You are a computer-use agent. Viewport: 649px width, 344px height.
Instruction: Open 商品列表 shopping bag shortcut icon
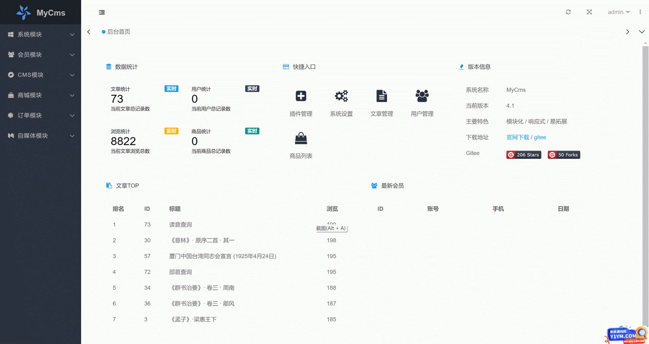pyautogui.click(x=301, y=138)
